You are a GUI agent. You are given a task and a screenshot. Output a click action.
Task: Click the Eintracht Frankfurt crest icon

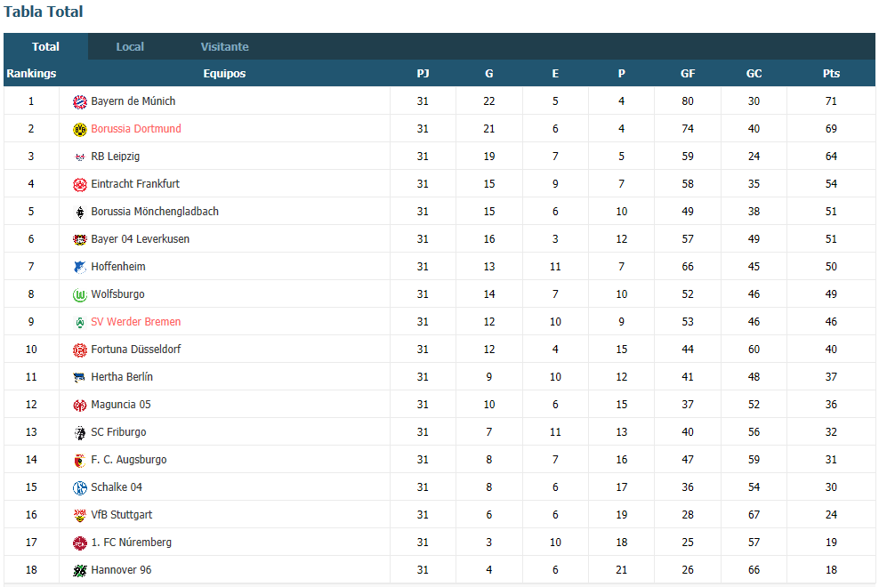(x=79, y=184)
